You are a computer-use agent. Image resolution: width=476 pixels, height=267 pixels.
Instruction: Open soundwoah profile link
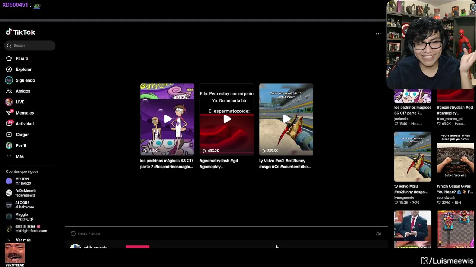coord(446,198)
